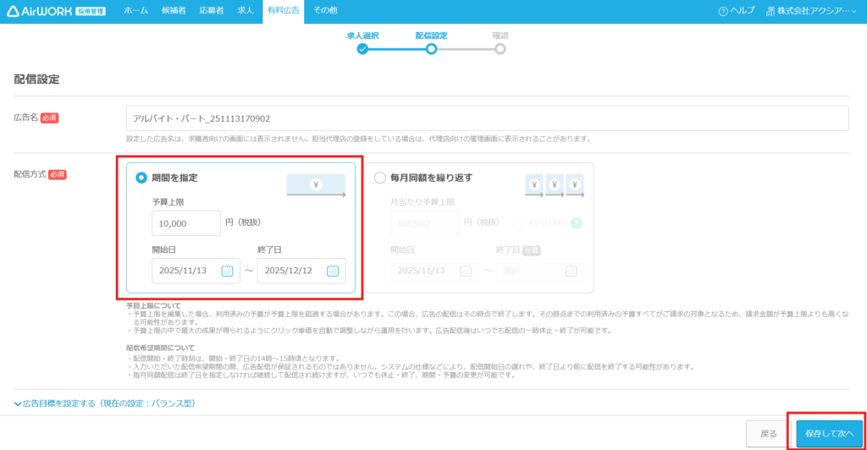Click the single yen period illustration
Screen dimensions: 867x450
tap(315, 185)
